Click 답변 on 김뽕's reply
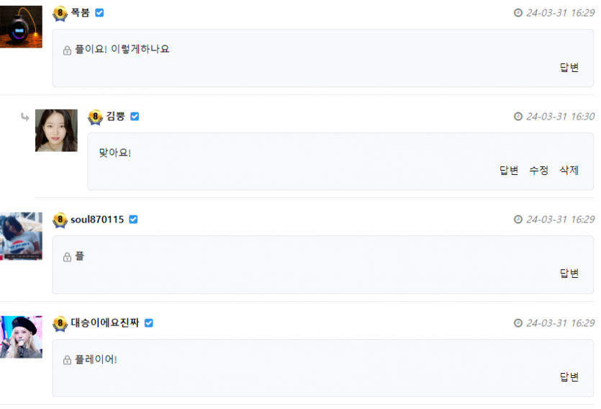This screenshot has width=601, height=409. pos(509,170)
